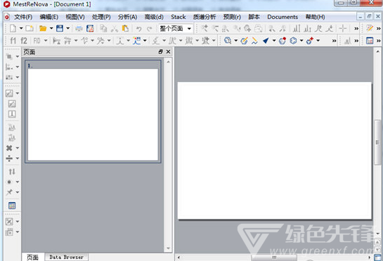The width and height of the screenshot is (383, 261).
Task: Click the f2 toolbar button
Action: click(x=24, y=41)
